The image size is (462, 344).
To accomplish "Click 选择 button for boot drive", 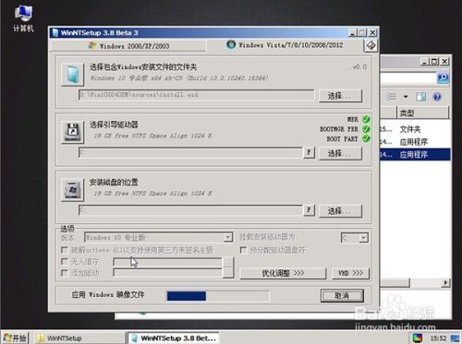I will pyautogui.click(x=340, y=153).
